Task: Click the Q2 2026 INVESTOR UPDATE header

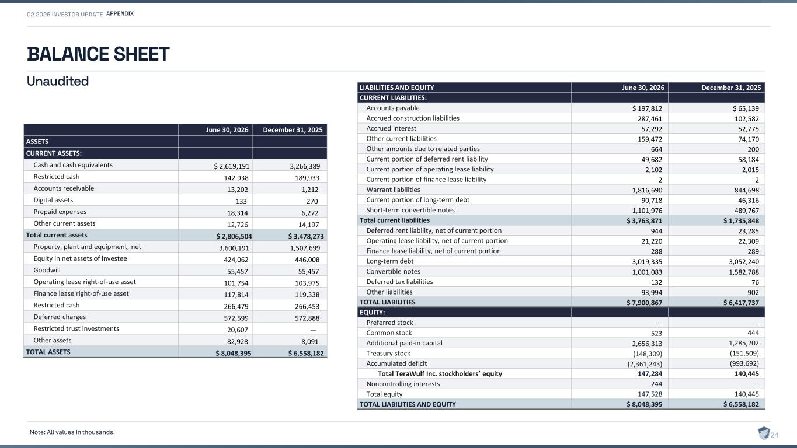Action: (65, 14)
